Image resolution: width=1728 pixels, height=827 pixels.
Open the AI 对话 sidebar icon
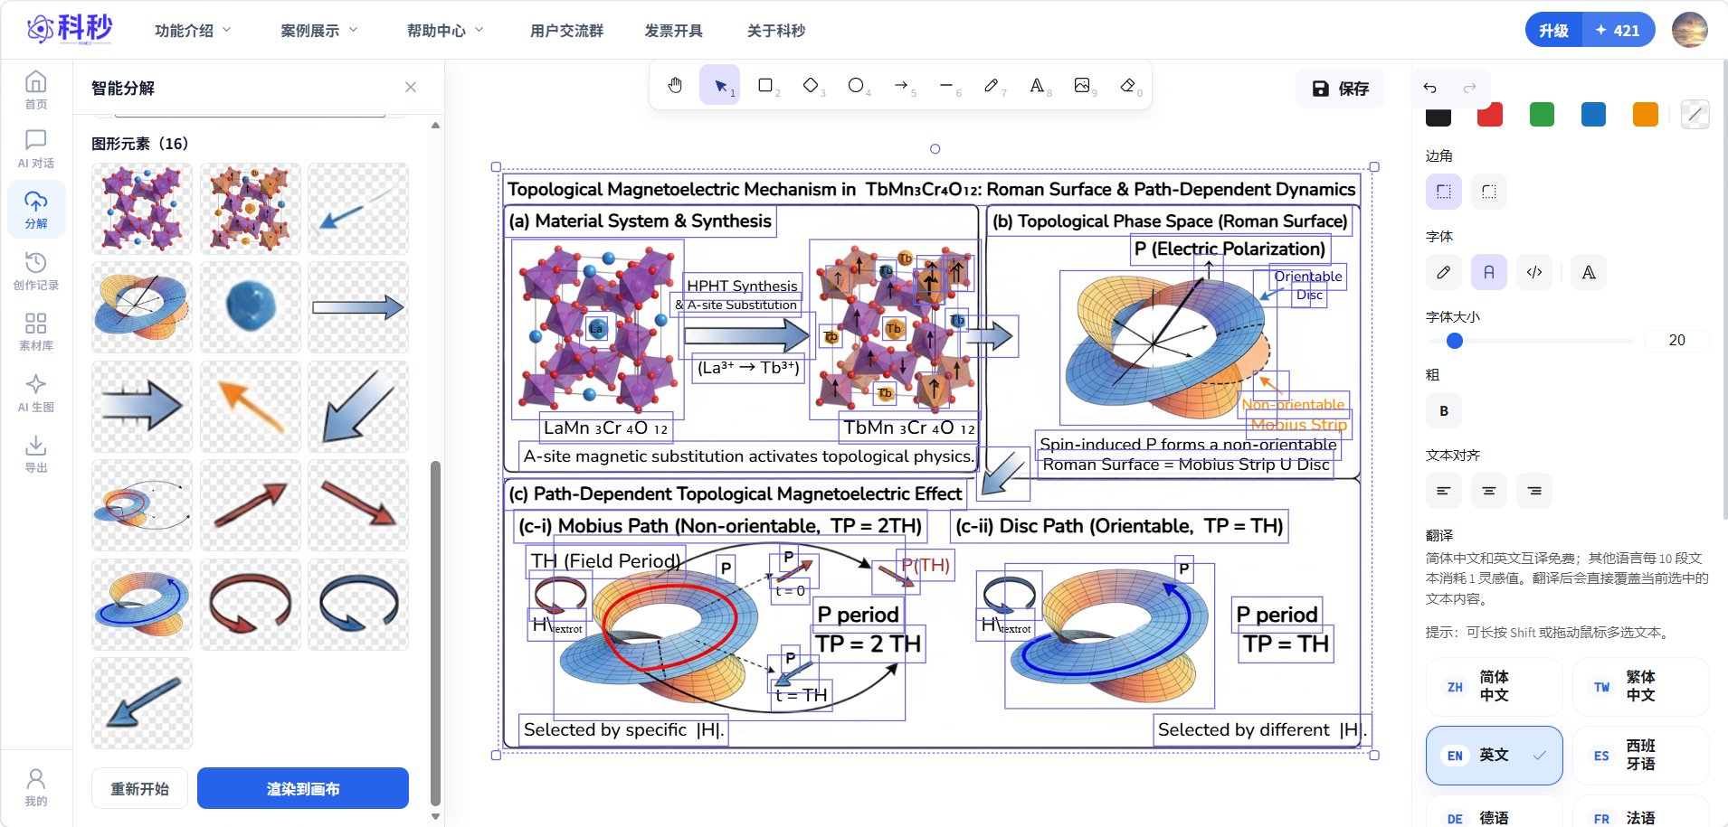tap(36, 149)
